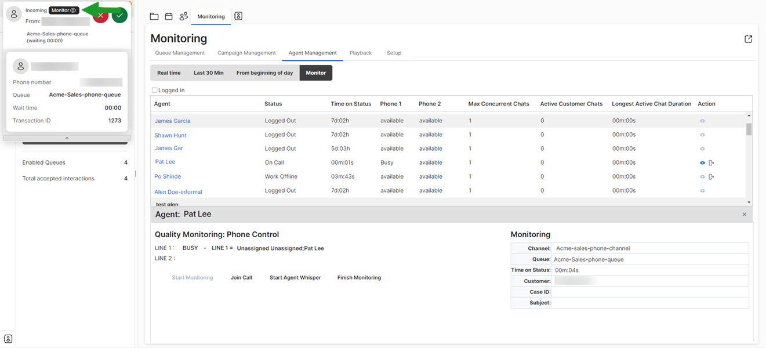This screenshot has width=766, height=348.
Task: Click the Max Concurrent Chats column header
Action: 499,104
